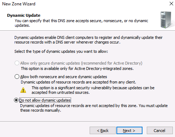Click the 'Select the type of dynamic updates' prompt

[x=61, y=51]
